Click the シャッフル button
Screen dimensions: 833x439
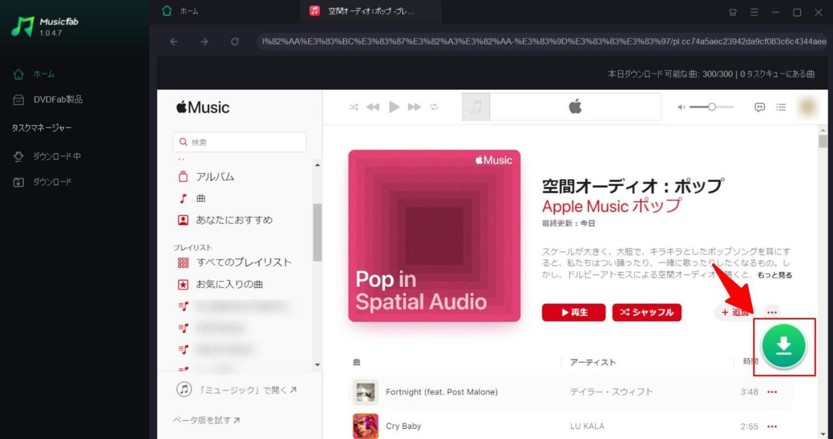[x=647, y=312]
